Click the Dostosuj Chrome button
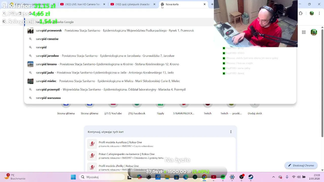Image resolution: width=324 pixels, height=182 pixels. point(301,165)
